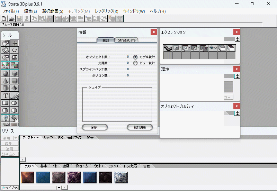
Task: Select the Cube primitive tool
Action: coord(14,73)
